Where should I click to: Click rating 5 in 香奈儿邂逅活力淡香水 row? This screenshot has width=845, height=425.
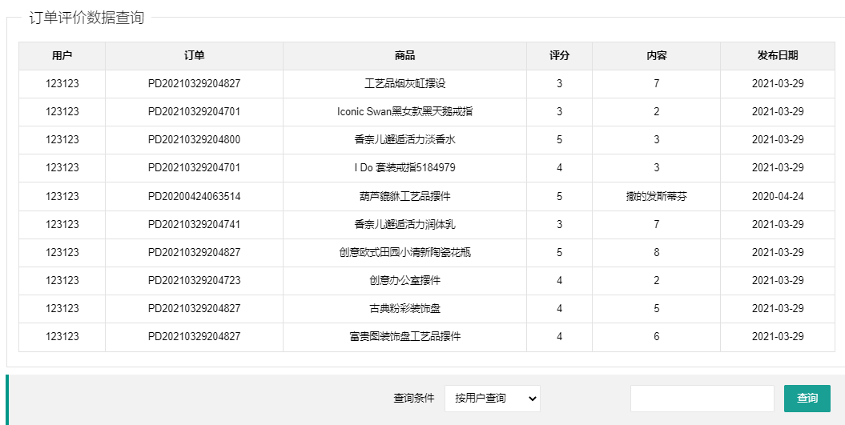[559, 139]
